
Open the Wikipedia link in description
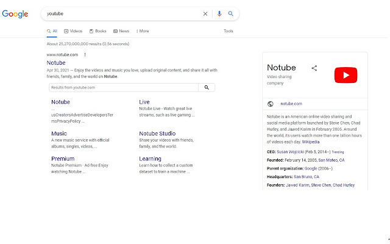click(x=310, y=142)
